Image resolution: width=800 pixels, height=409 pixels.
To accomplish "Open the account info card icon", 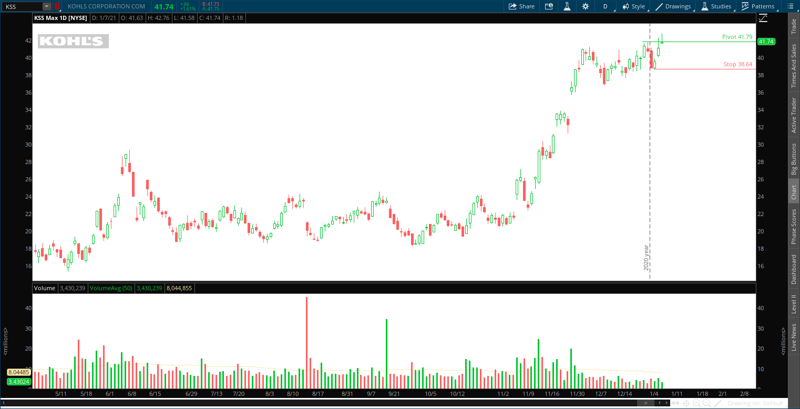I will [x=549, y=6].
